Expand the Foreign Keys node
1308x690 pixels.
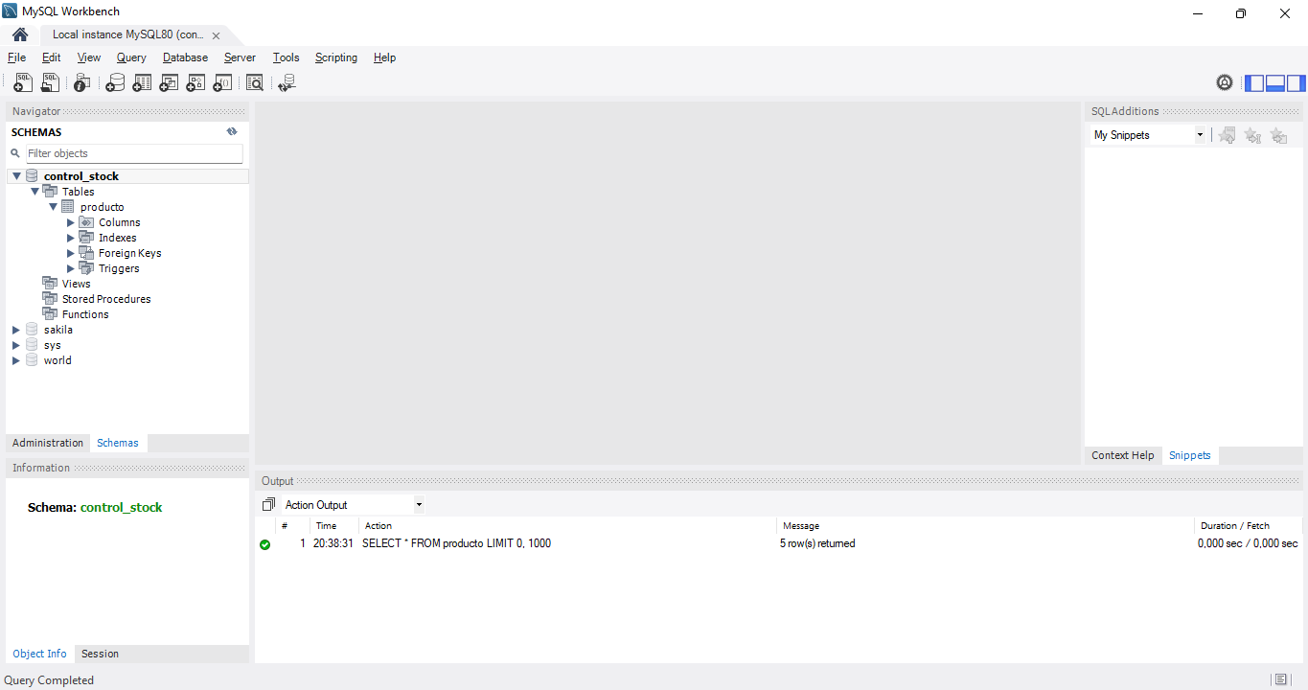coord(71,253)
